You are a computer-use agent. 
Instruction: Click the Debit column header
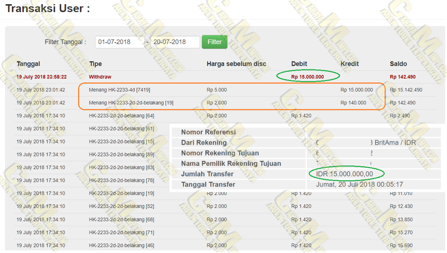click(x=299, y=64)
